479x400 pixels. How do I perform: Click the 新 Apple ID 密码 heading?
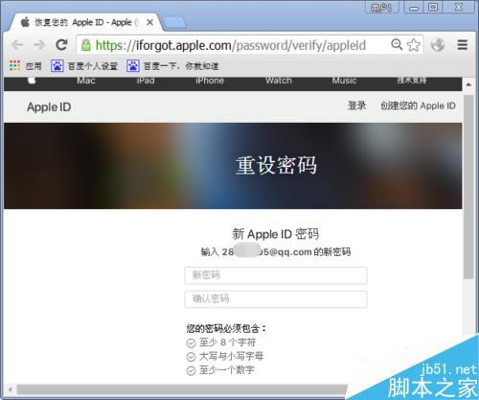(x=275, y=234)
